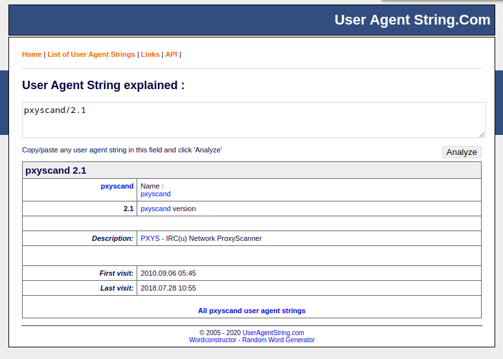The image size is (503, 359).
Task: Open the PXYS description link
Action: (x=150, y=238)
